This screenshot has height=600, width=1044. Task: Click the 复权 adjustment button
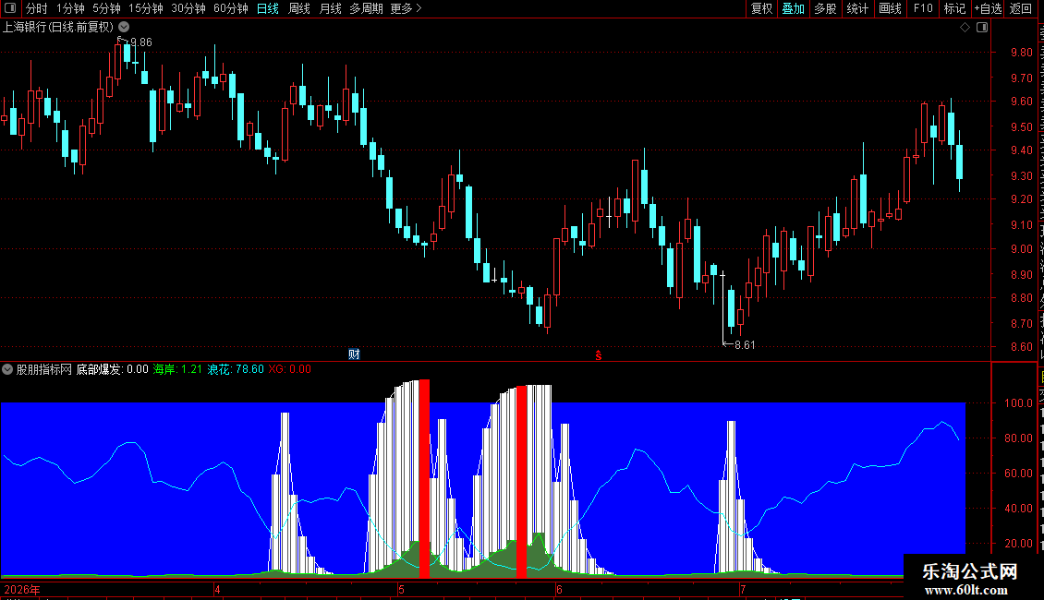point(761,8)
